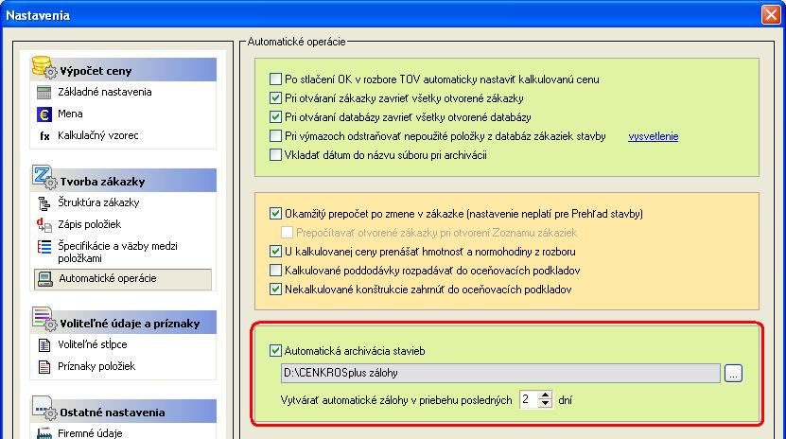Click the Špecifikácie a väzby list icon
This screenshot has height=439, width=786.
pyautogui.click(x=44, y=247)
